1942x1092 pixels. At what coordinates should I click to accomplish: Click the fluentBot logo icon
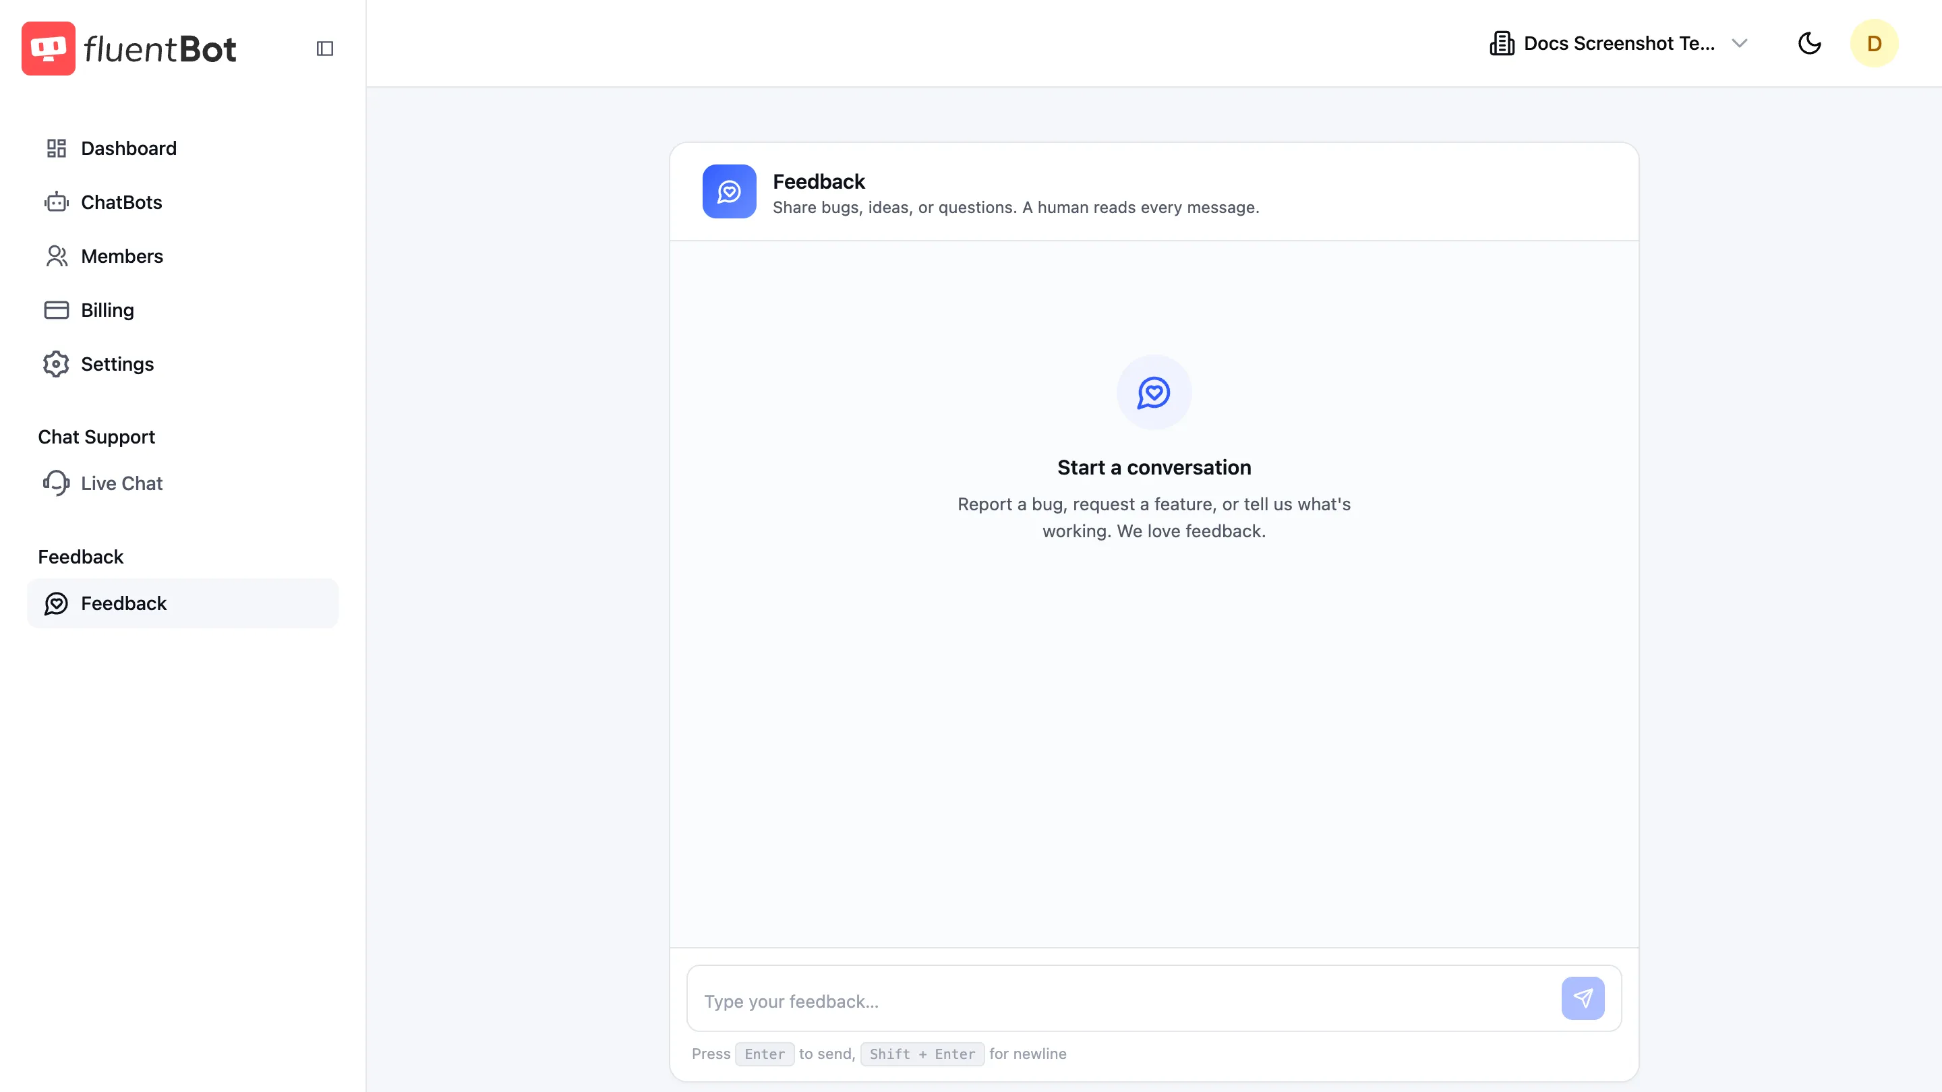click(49, 49)
